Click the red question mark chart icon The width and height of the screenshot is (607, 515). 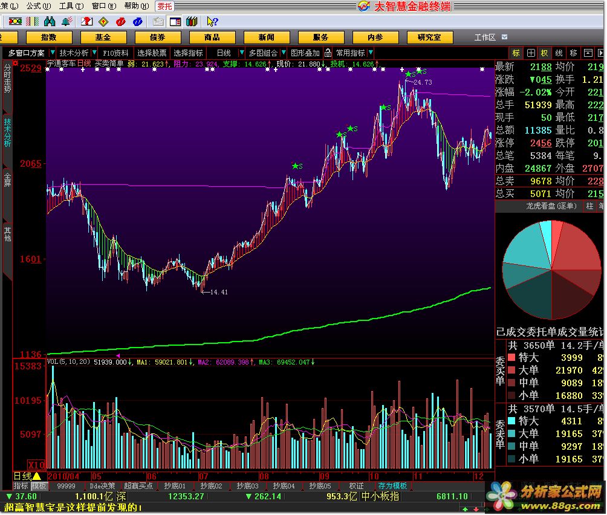coord(86,22)
